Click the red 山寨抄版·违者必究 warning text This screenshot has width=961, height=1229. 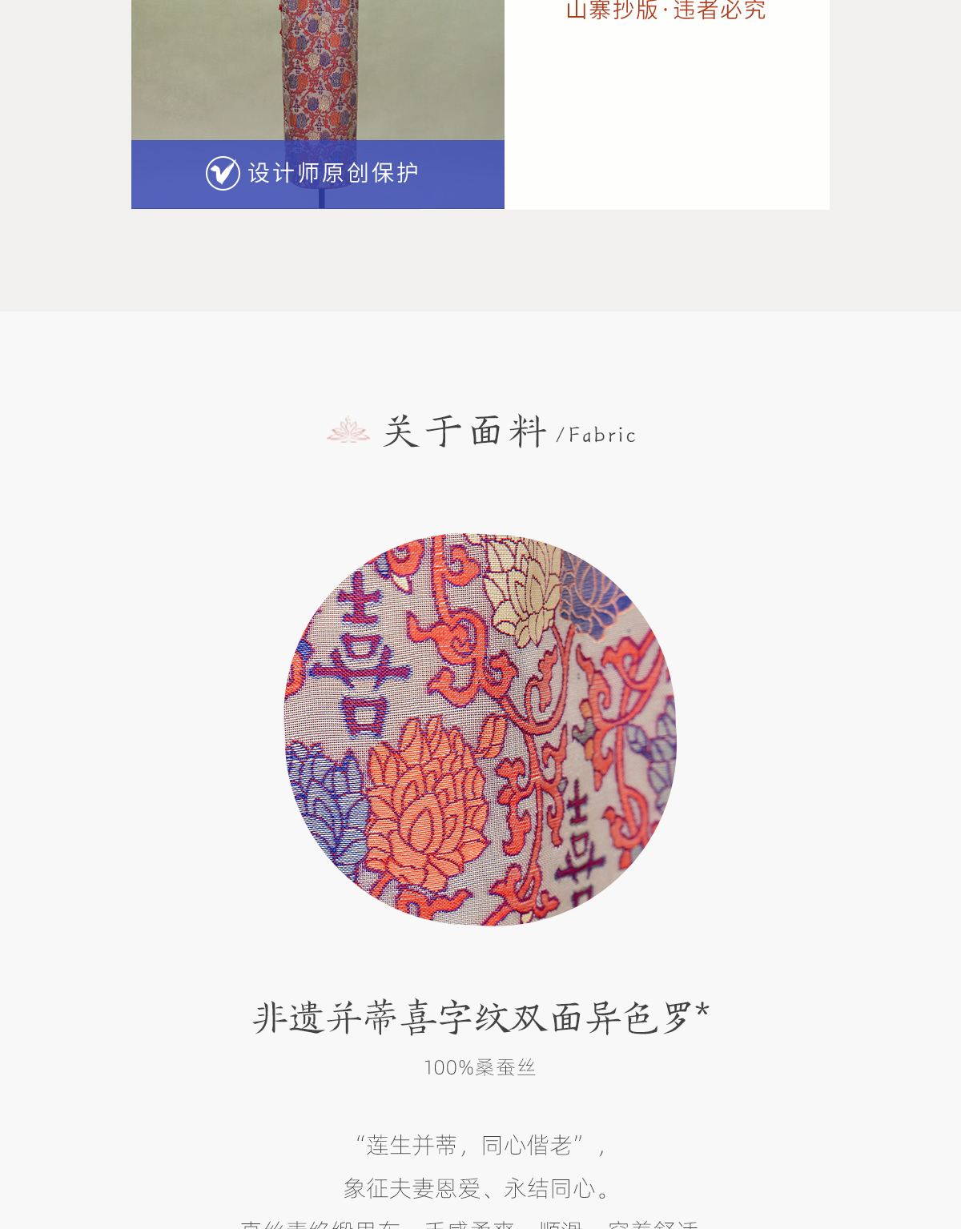tap(665, 10)
